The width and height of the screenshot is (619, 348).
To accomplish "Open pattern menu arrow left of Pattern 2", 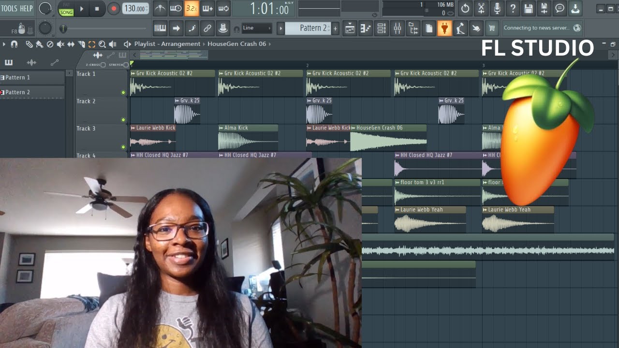I will pyautogui.click(x=280, y=28).
